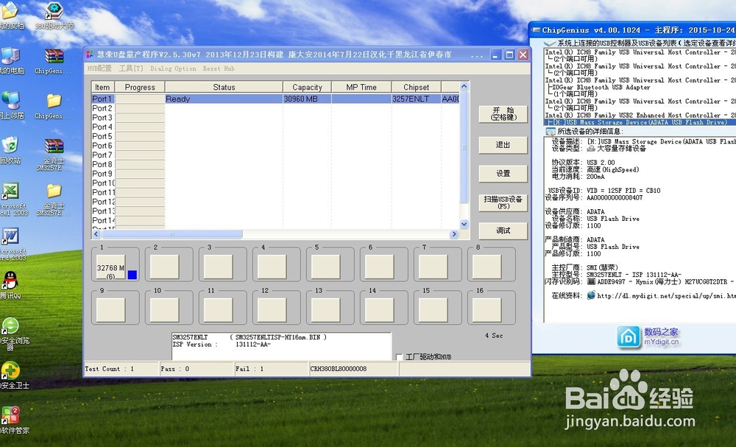
Task: Click the slot 1 box showing 32768 M
Action: click(111, 267)
